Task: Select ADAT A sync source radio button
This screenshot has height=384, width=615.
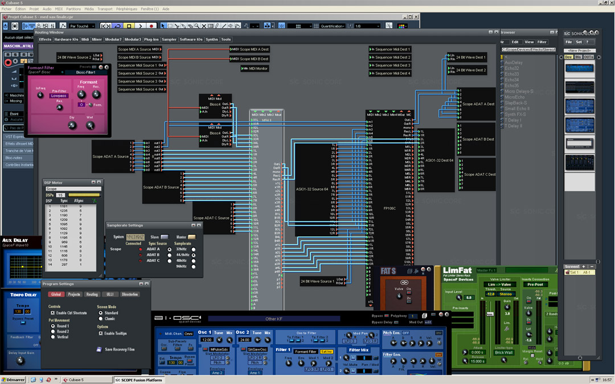Action: 170,249
